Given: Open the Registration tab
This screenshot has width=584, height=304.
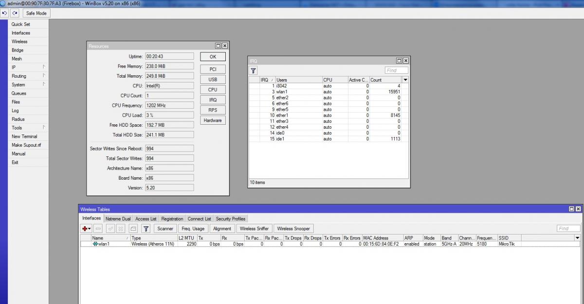Looking at the screenshot, I should tap(172, 219).
